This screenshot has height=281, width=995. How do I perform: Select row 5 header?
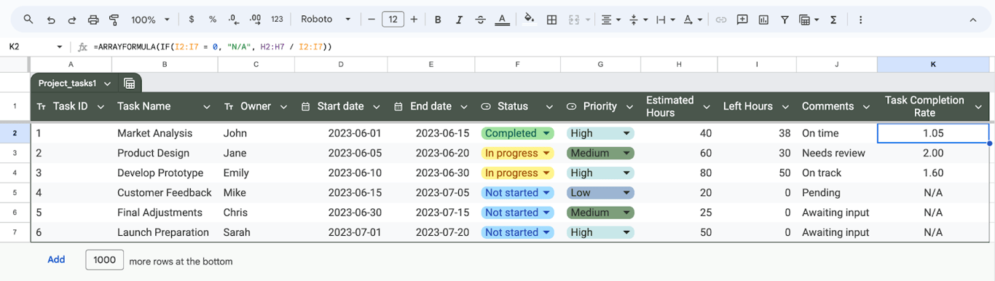click(15, 193)
